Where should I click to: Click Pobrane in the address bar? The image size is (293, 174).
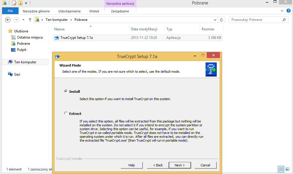[x=81, y=20]
